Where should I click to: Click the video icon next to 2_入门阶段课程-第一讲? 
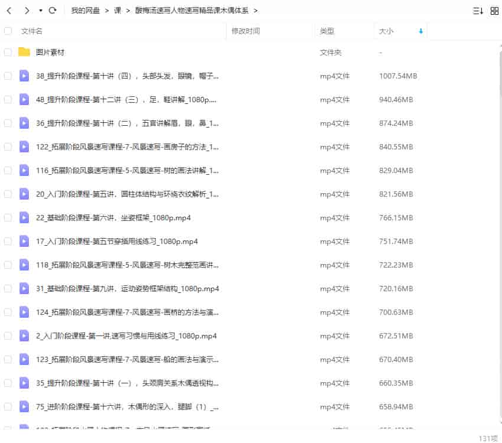point(24,335)
